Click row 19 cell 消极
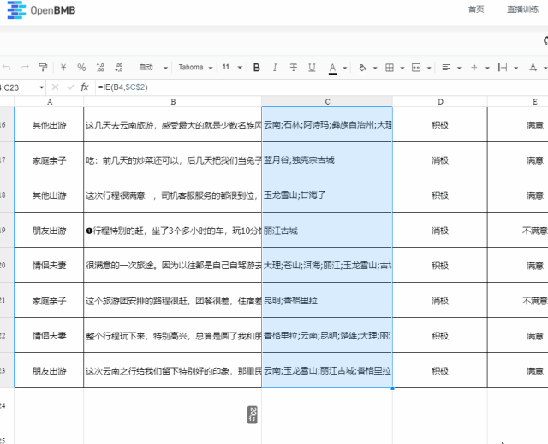Viewport: 548px width, 444px height. coord(440,231)
